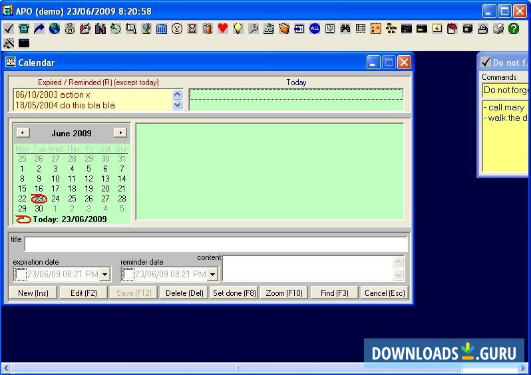The image size is (531, 375).
Task: Click the New (Ins) button
Action: [33, 293]
